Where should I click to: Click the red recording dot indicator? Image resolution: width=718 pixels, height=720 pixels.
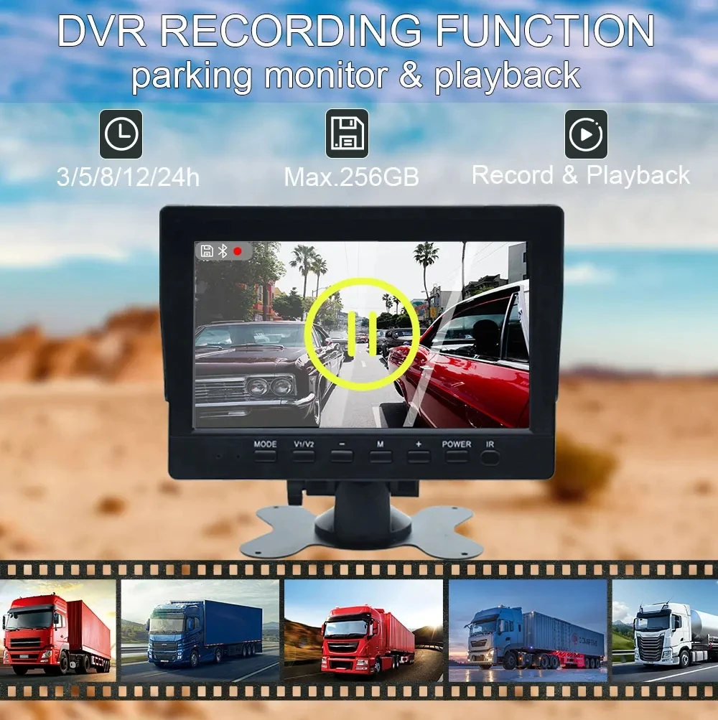pos(238,251)
